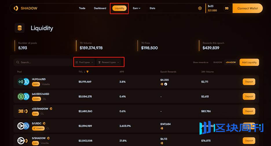Click the $83,786 24h volume value
Screen dimensions: 271x146
click(x=206, y=111)
